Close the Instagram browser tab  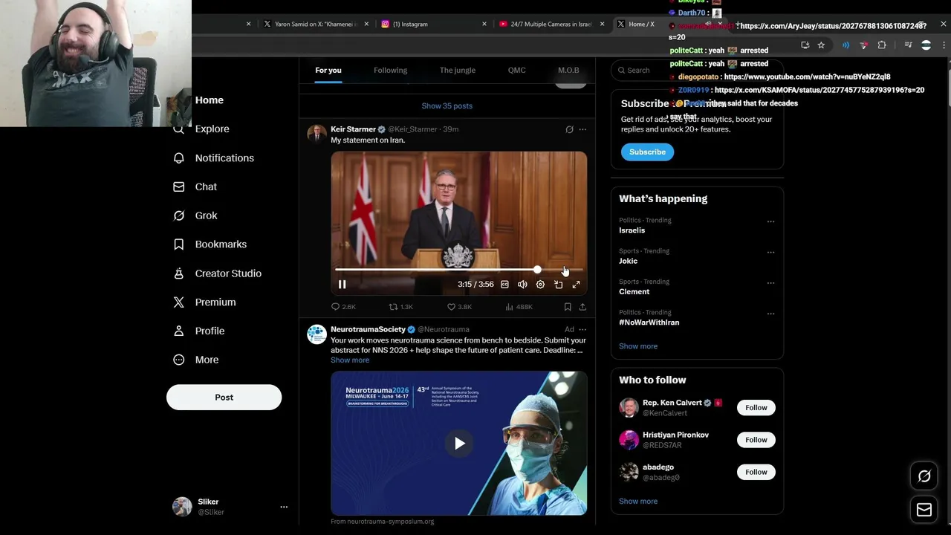point(484,24)
